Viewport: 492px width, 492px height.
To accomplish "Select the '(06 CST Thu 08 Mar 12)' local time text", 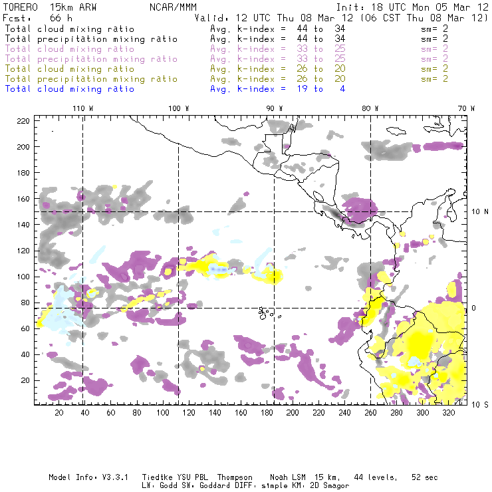I will 424,17.
